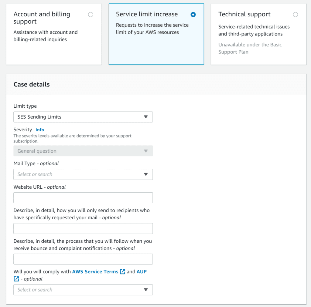The image size is (311, 307).
Task: Open the AUP link
Action: pyautogui.click(x=142, y=272)
